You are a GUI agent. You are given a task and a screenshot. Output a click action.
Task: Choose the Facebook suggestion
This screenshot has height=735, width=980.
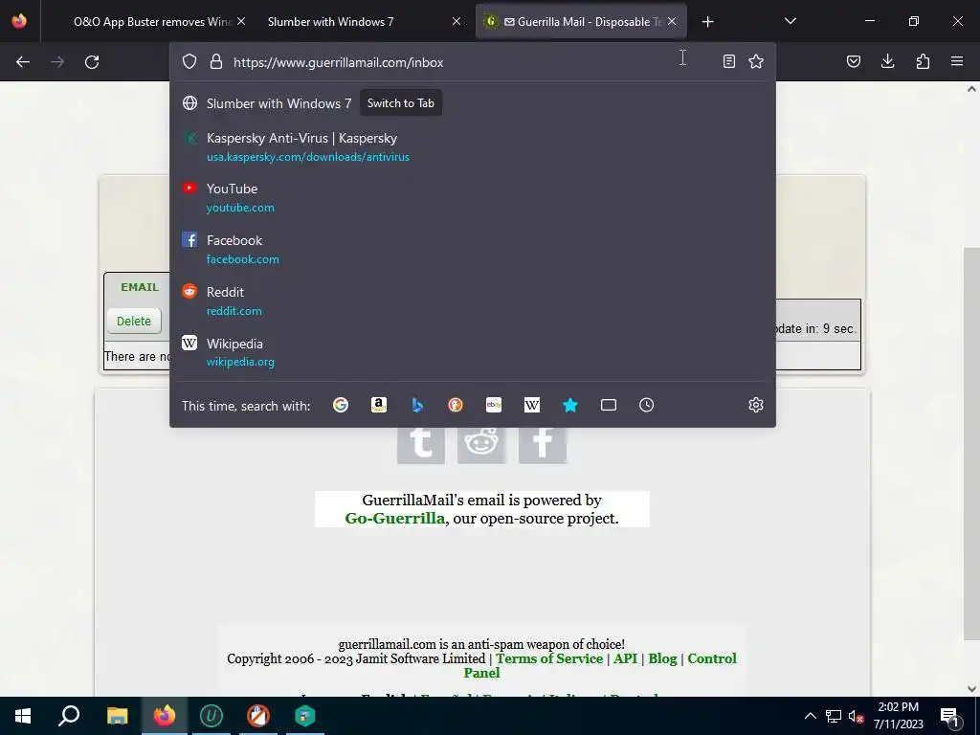[473, 250]
